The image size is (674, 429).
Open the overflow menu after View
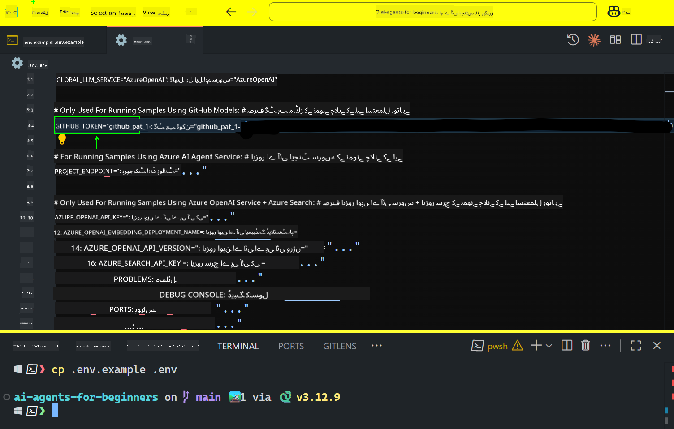(191, 13)
